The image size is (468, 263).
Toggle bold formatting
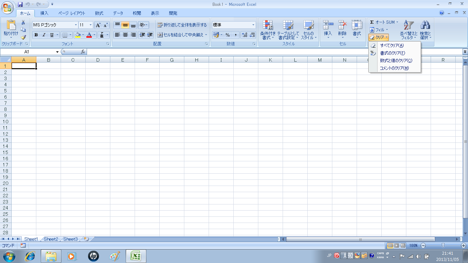pos(36,35)
